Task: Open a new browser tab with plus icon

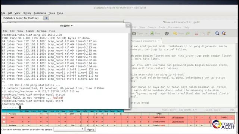Action: click(46, 18)
